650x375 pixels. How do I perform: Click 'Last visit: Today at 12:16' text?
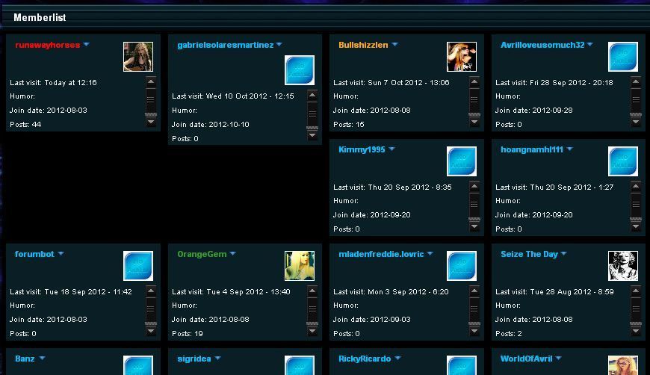tap(53, 82)
